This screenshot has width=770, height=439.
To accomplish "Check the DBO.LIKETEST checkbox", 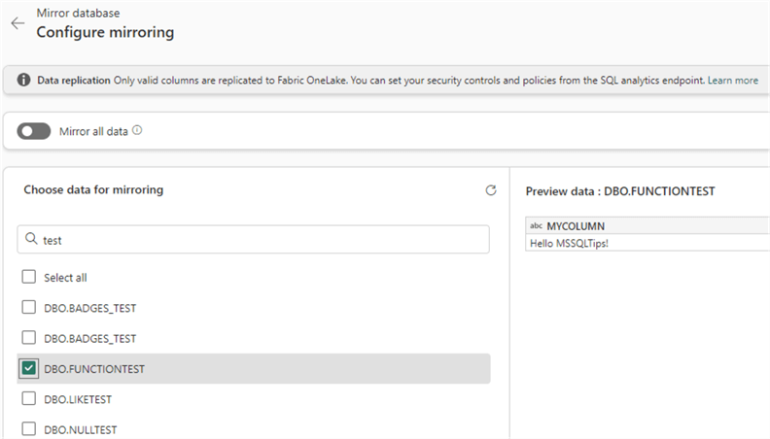I will (29, 398).
